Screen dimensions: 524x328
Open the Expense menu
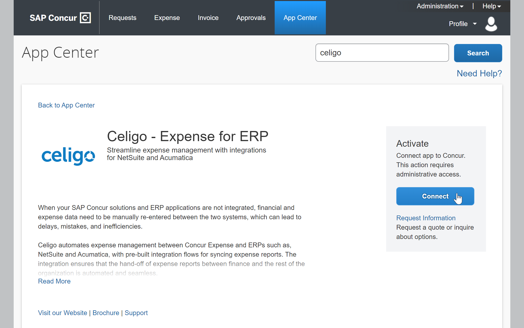(167, 18)
